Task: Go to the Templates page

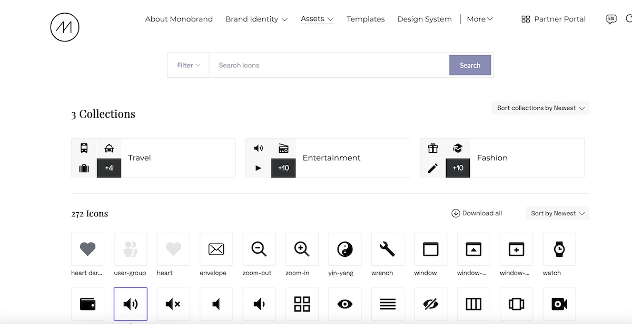Action: pos(366,19)
